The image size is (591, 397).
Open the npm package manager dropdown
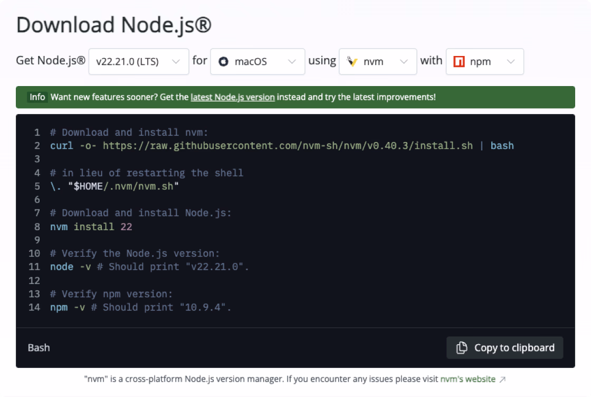point(485,61)
